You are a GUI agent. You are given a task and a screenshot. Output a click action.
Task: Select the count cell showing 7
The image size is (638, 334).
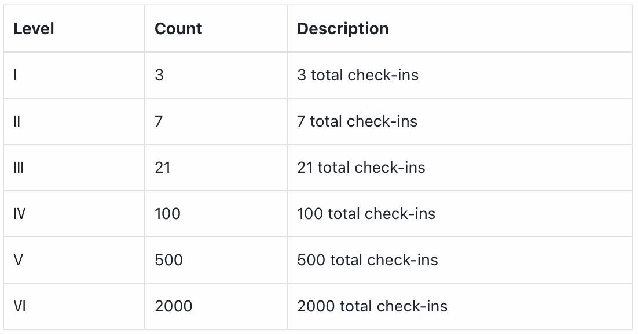pos(159,121)
